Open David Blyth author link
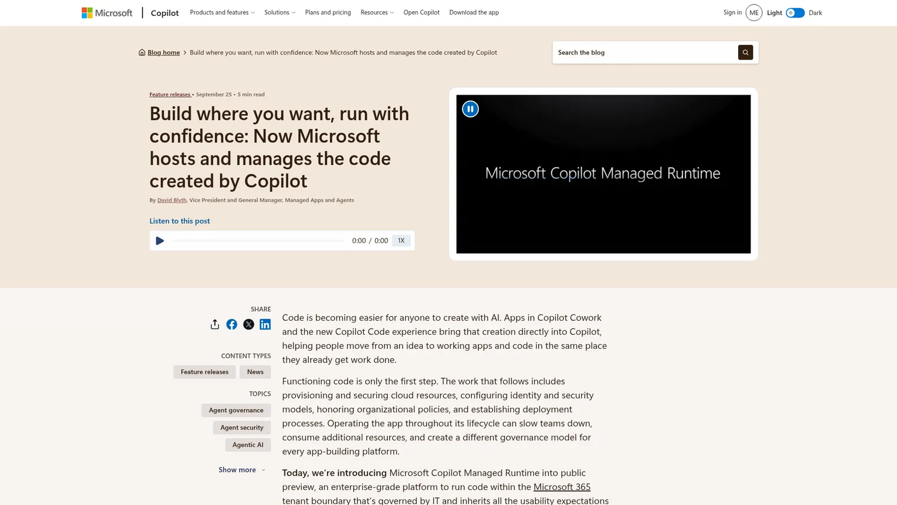The width and height of the screenshot is (897, 505). click(x=172, y=200)
